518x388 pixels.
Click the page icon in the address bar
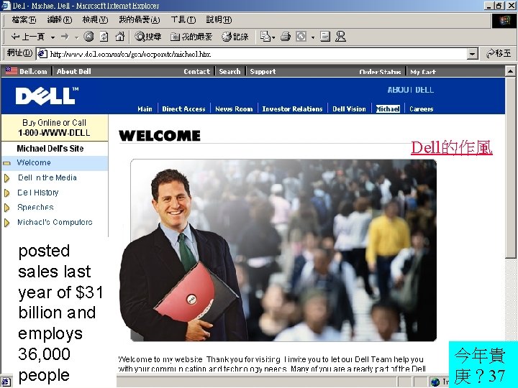pyautogui.click(x=42, y=54)
